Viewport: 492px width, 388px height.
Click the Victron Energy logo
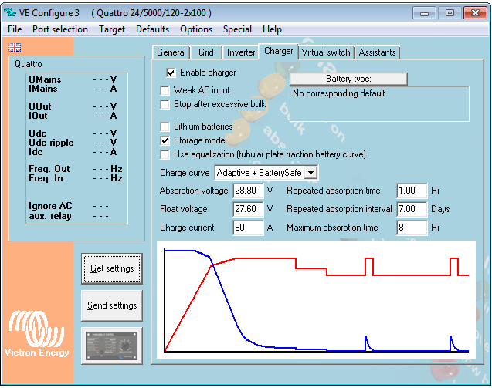37,334
